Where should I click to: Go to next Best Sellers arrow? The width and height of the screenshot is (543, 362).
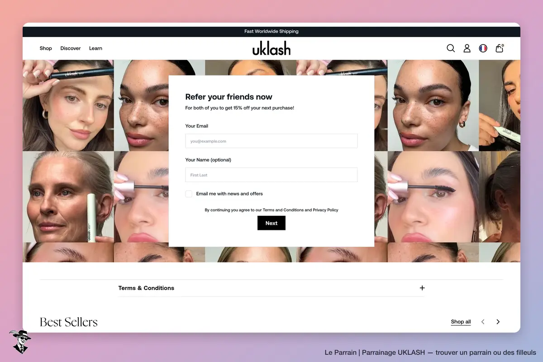click(x=498, y=322)
